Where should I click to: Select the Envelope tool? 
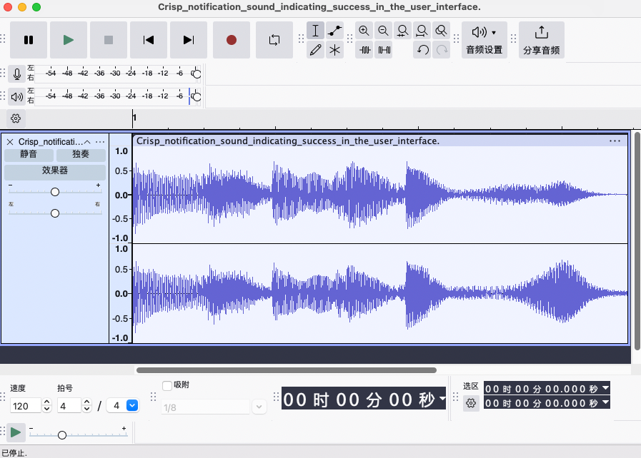(x=335, y=31)
